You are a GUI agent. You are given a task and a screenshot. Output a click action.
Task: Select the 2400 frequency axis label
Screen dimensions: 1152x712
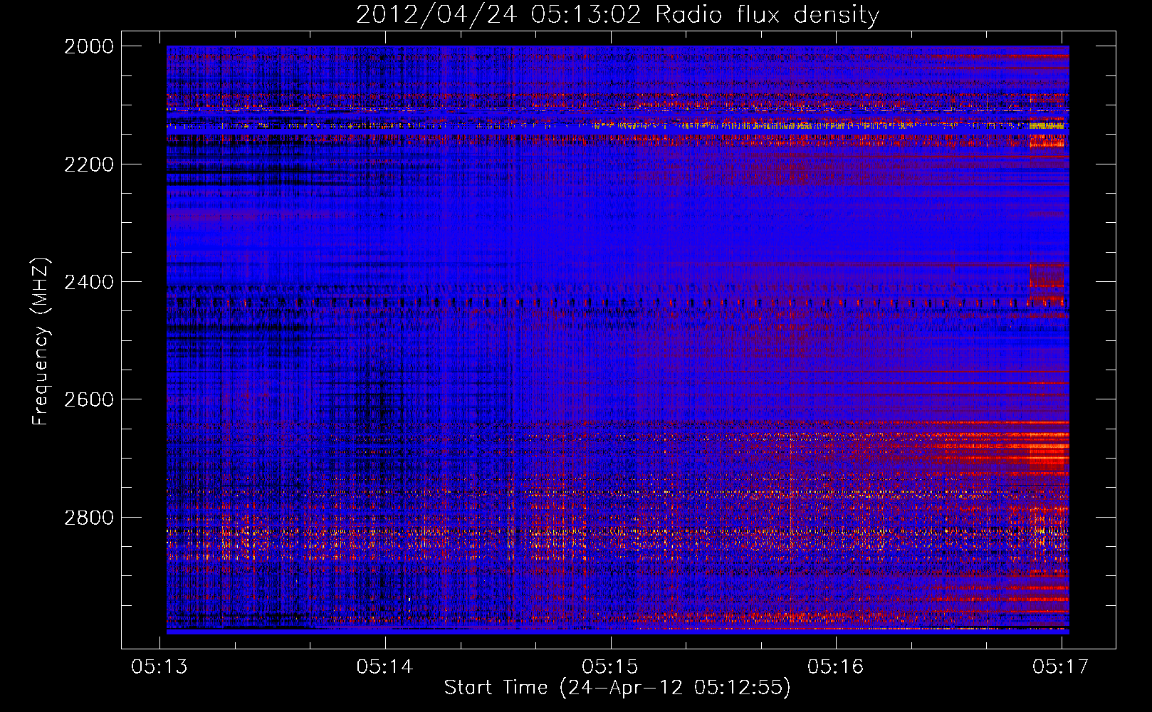click(89, 282)
